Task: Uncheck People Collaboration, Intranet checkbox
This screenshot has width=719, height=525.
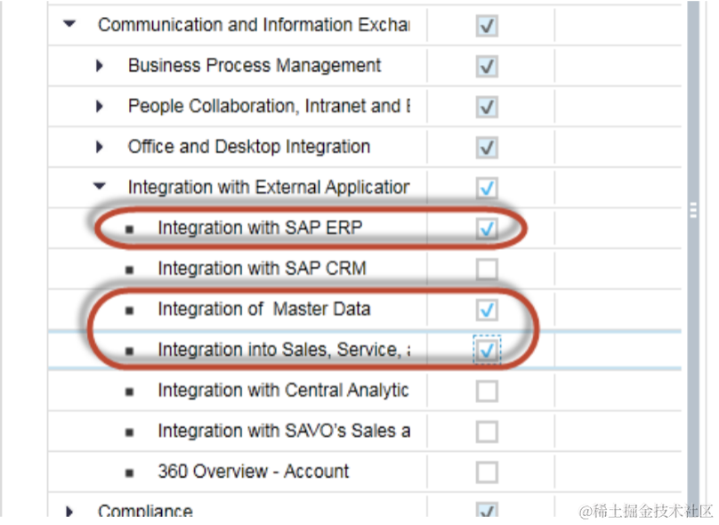Action: pyautogui.click(x=487, y=107)
